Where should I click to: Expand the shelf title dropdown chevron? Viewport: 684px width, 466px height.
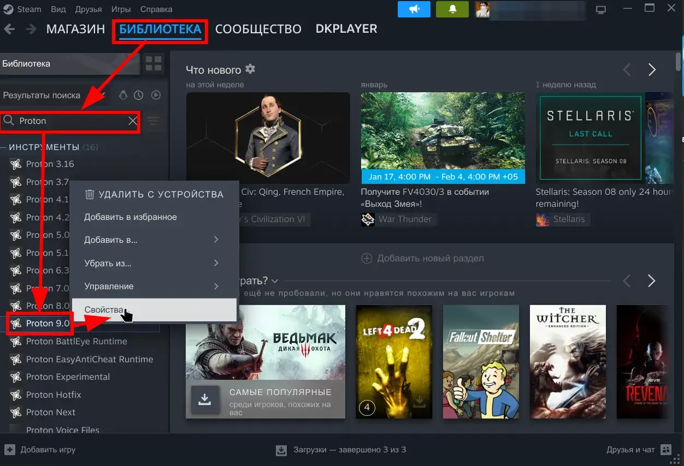point(274,281)
